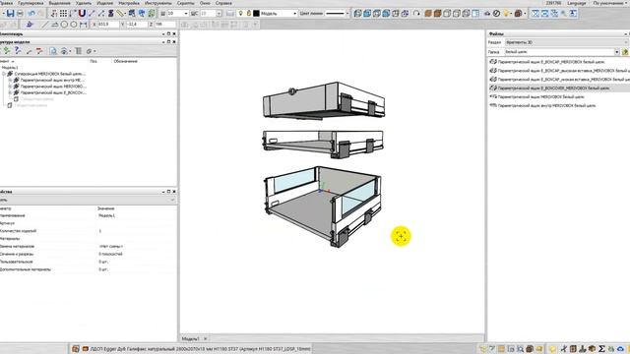Open the Скрипты menu
Screen dimensions: 630x354
(186, 3)
